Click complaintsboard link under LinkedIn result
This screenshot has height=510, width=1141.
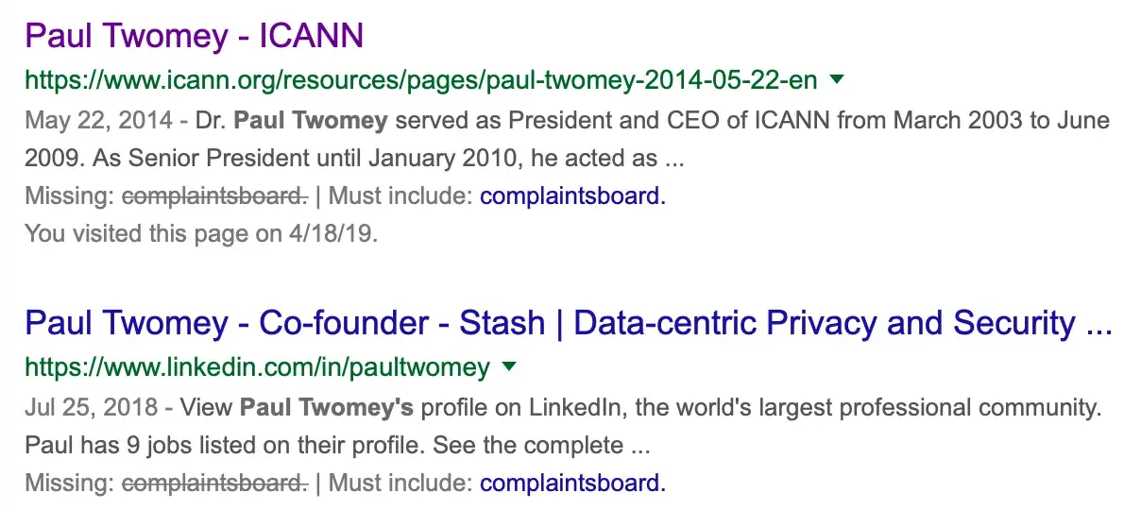(572, 484)
